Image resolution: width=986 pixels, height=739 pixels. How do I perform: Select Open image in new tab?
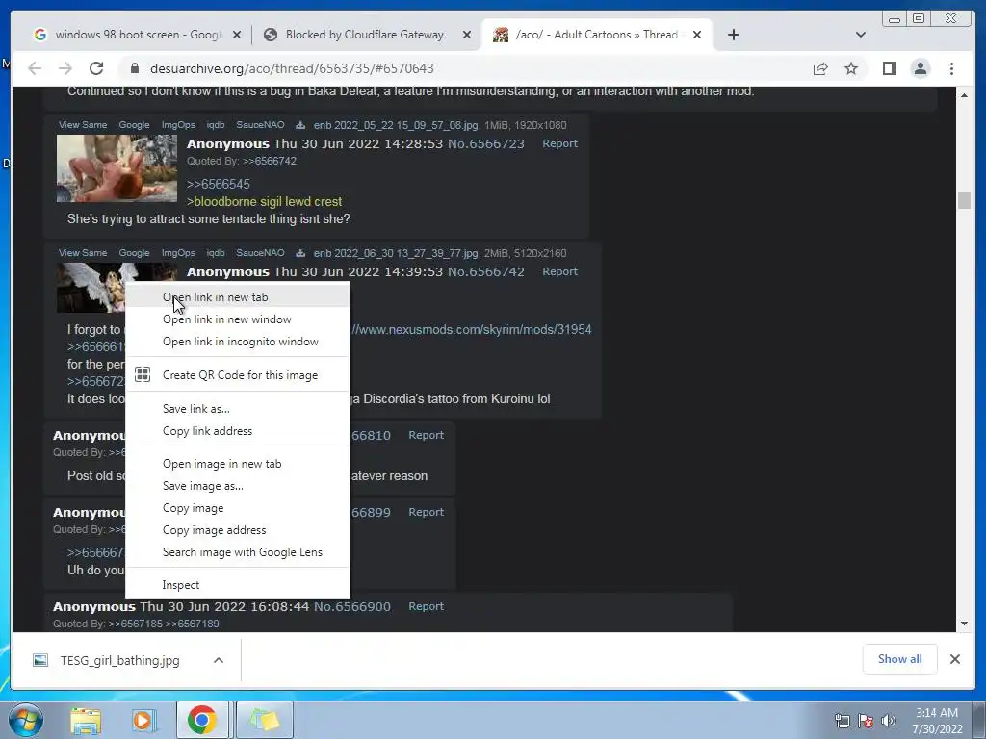click(x=238, y=464)
